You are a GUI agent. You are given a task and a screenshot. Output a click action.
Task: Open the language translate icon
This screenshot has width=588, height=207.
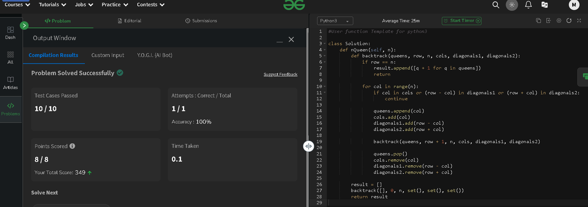point(544,5)
